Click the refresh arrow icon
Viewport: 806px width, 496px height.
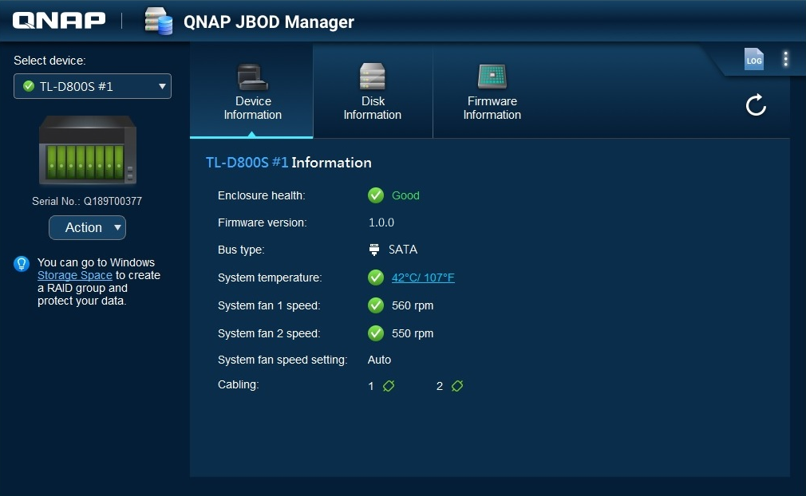(x=756, y=105)
